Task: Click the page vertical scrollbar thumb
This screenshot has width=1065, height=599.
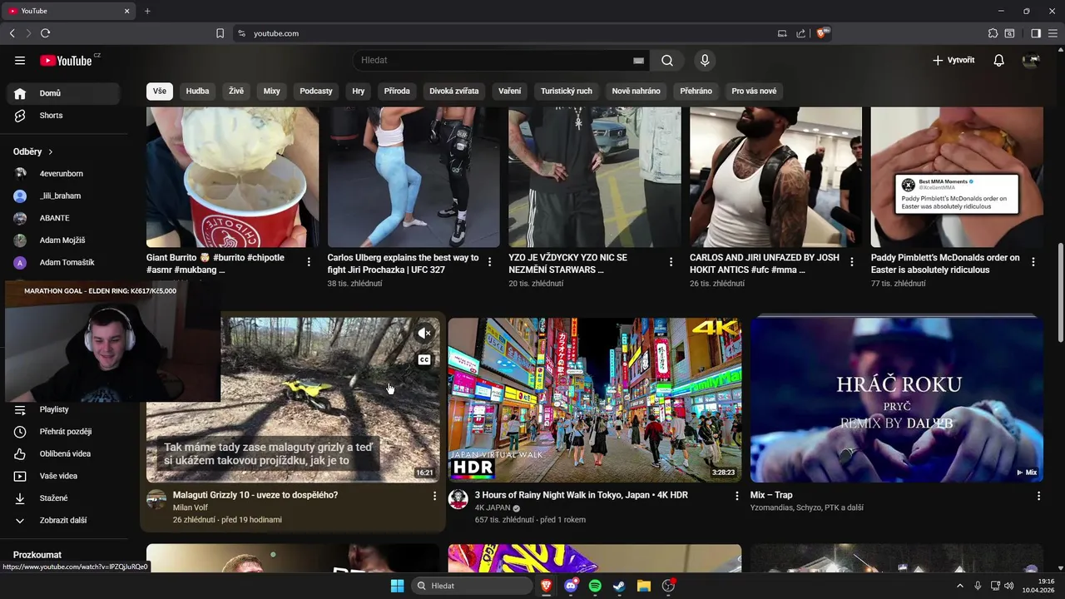Action: click(x=1060, y=291)
